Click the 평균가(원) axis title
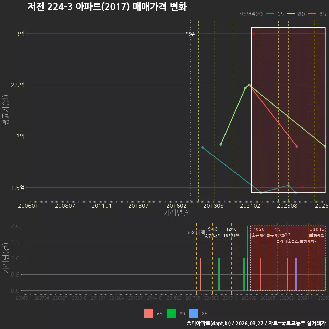This screenshot has height=329, width=329. click(6, 110)
